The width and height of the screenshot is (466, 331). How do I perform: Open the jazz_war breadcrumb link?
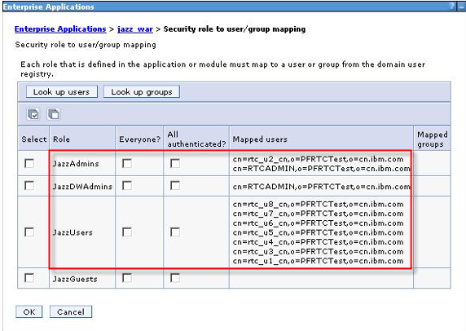(135, 29)
